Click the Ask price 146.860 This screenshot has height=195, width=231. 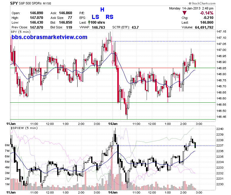(65, 13)
